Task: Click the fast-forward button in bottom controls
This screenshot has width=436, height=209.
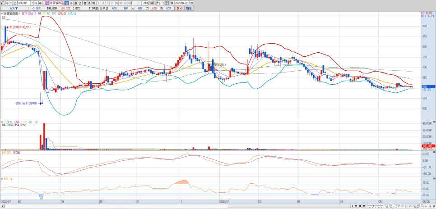Action: [x=364, y=206]
